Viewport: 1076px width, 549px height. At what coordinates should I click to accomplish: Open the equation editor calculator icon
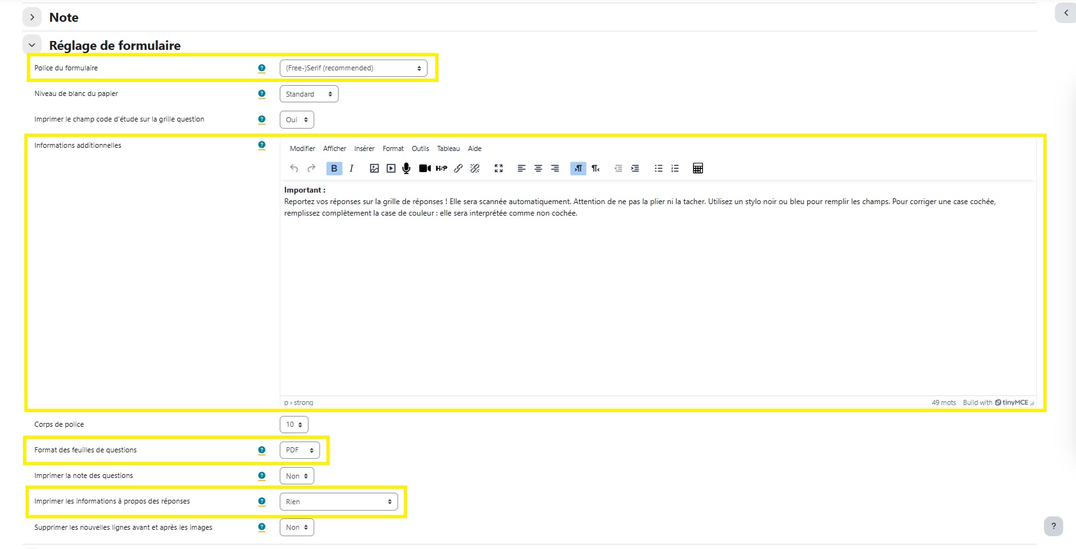[698, 168]
